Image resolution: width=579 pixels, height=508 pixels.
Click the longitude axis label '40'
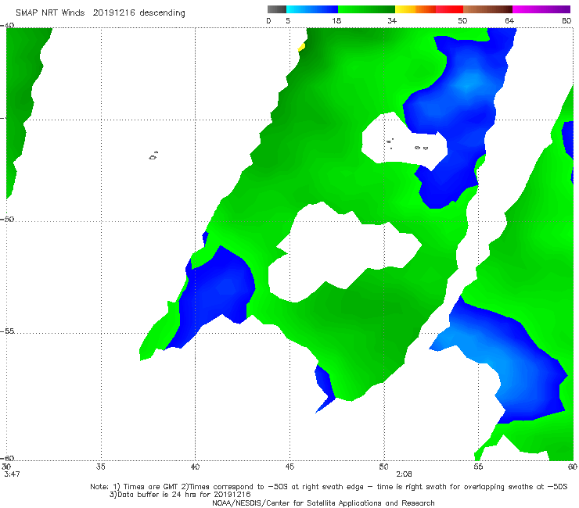(x=195, y=467)
